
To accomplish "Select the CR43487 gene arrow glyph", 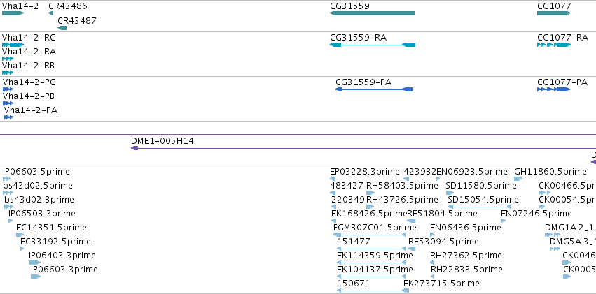I will click(x=62, y=28).
